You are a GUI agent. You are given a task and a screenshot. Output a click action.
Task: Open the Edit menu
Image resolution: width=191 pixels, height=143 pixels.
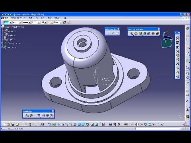click(30, 18)
